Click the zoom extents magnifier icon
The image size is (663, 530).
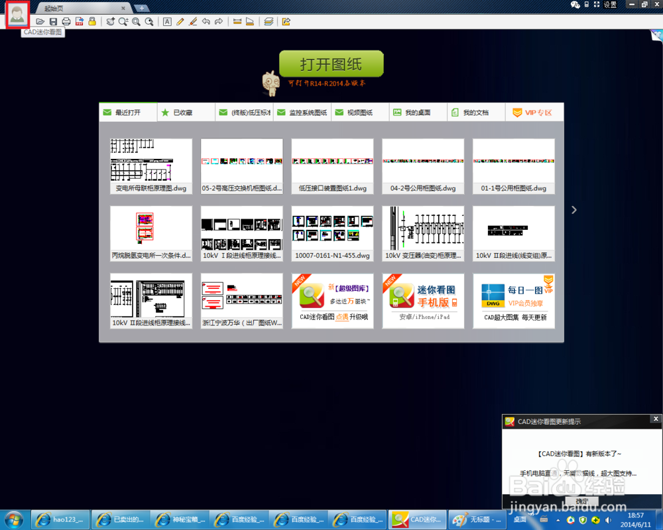149,22
